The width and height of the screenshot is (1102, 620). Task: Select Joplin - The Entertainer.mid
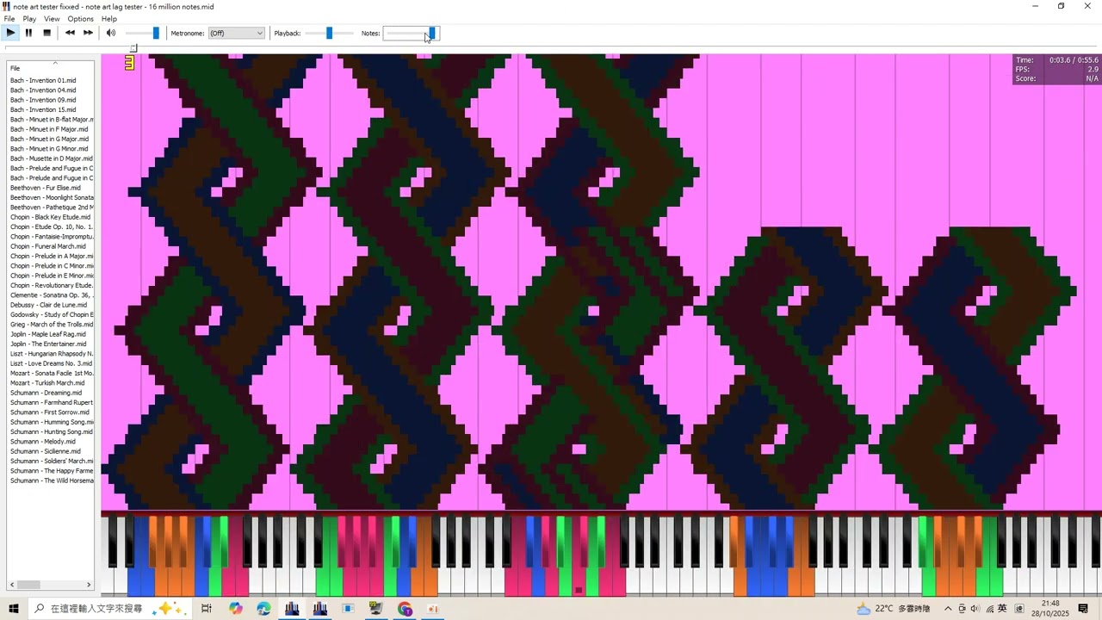(48, 344)
